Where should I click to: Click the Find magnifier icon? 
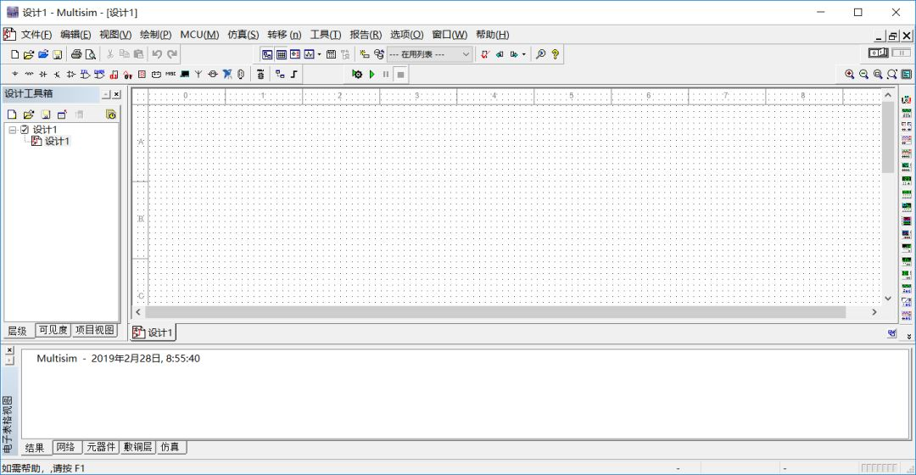pyautogui.click(x=541, y=54)
